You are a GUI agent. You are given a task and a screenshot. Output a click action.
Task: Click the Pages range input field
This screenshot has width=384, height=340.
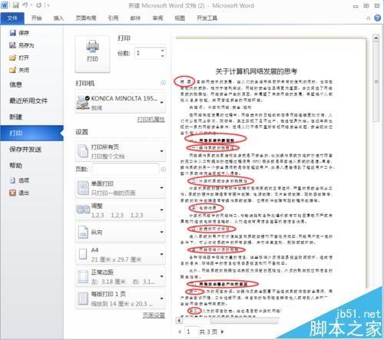pos(126,169)
